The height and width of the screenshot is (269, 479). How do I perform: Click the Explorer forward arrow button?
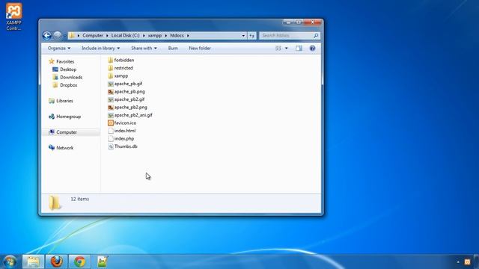57,36
